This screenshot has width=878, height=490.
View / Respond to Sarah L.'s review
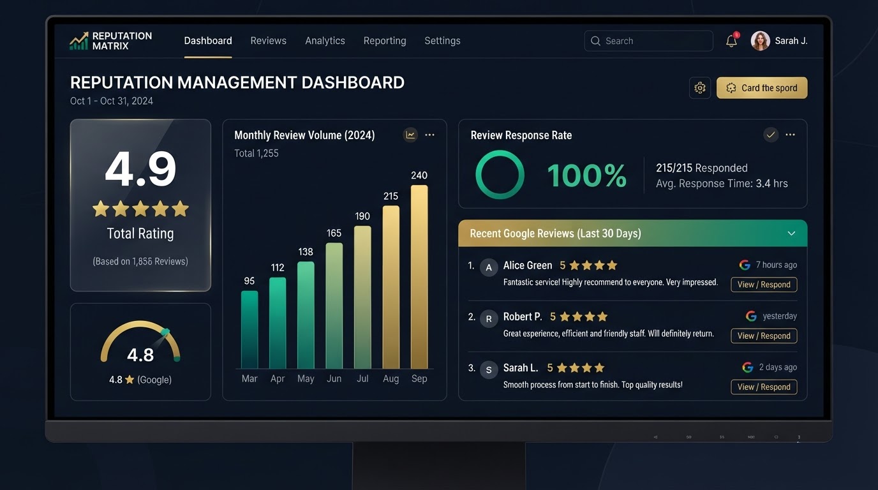click(x=764, y=387)
